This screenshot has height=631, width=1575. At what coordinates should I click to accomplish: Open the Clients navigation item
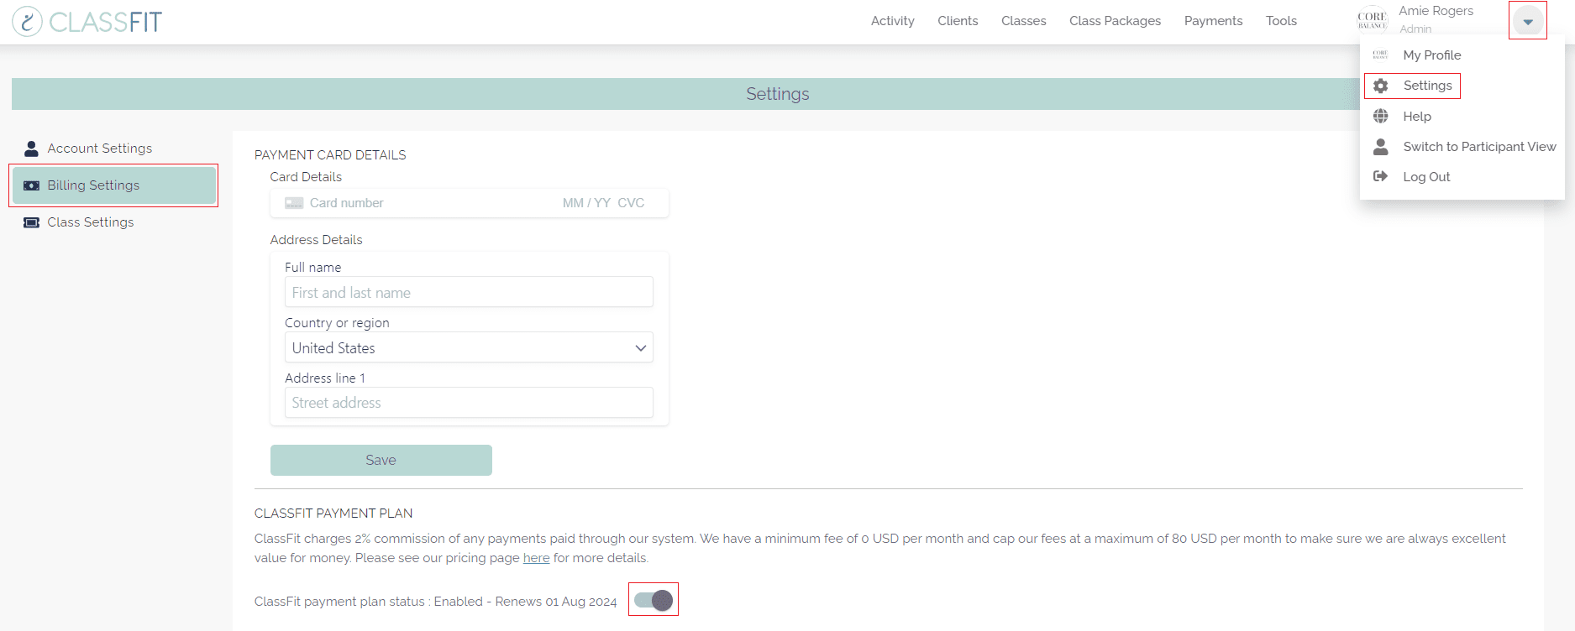(x=958, y=21)
